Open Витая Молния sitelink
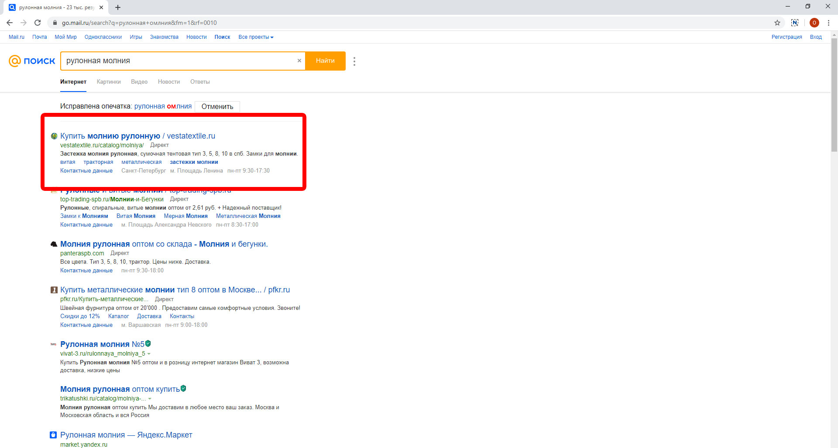The height and width of the screenshot is (448, 838). 136,216
